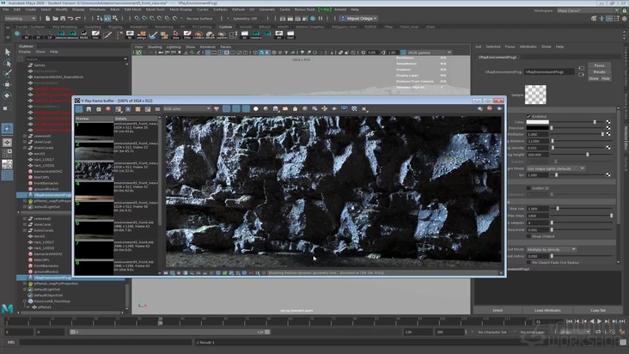This screenshot has width=629, height=354.
Task: Click the red stop render icon
Action: coord(490,108)
